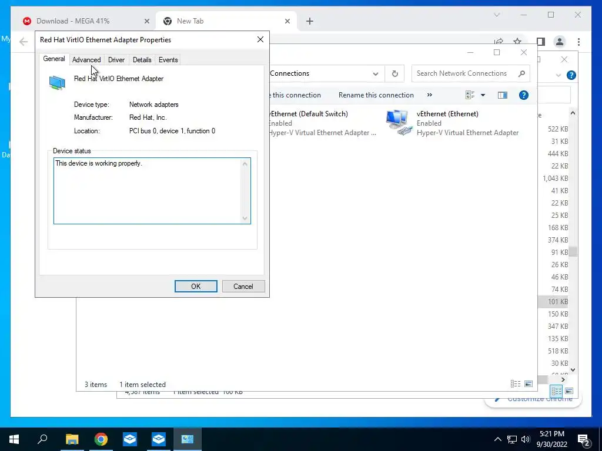Click the search magnifier in Network Connections

(521, 73)
